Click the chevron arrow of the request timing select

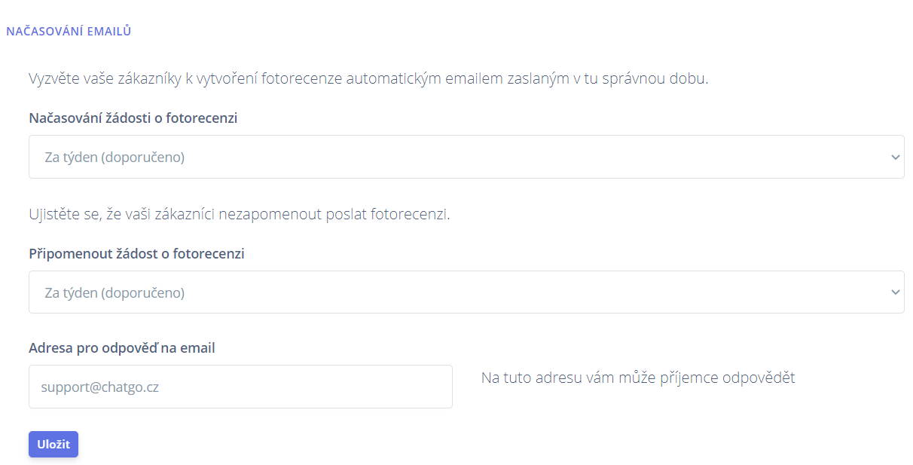pos(895,158)
